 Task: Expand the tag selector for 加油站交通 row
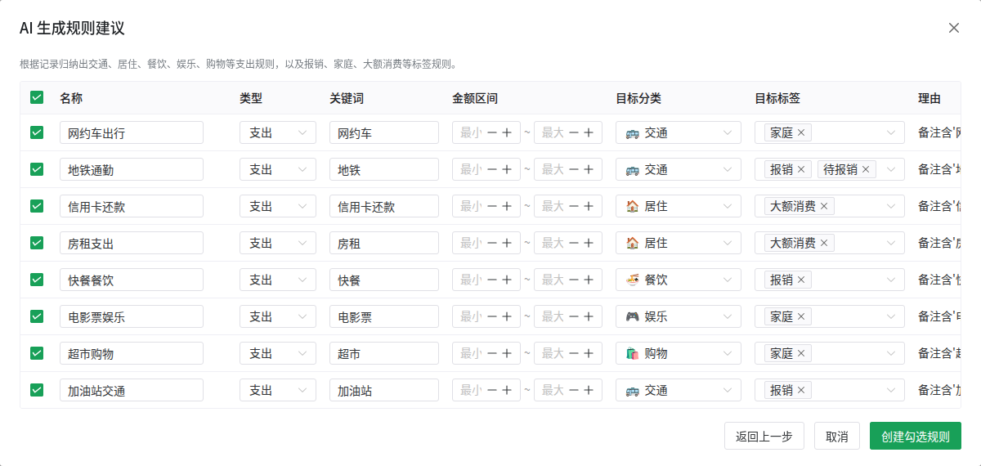tap(891, 390)
